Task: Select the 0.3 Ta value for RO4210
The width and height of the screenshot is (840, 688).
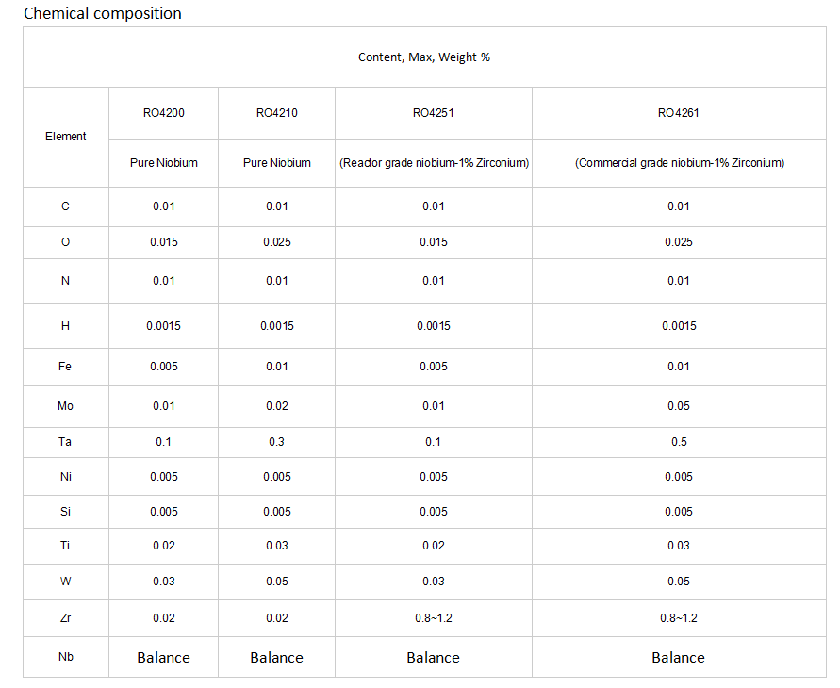Action: (277, 442)
